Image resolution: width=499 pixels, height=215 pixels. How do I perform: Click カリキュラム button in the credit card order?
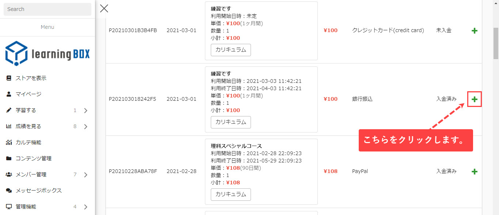click(231, 50)
